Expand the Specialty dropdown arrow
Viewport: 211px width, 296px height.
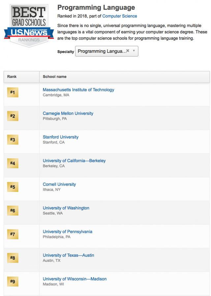pyautogui.click(x=134, y=50)
